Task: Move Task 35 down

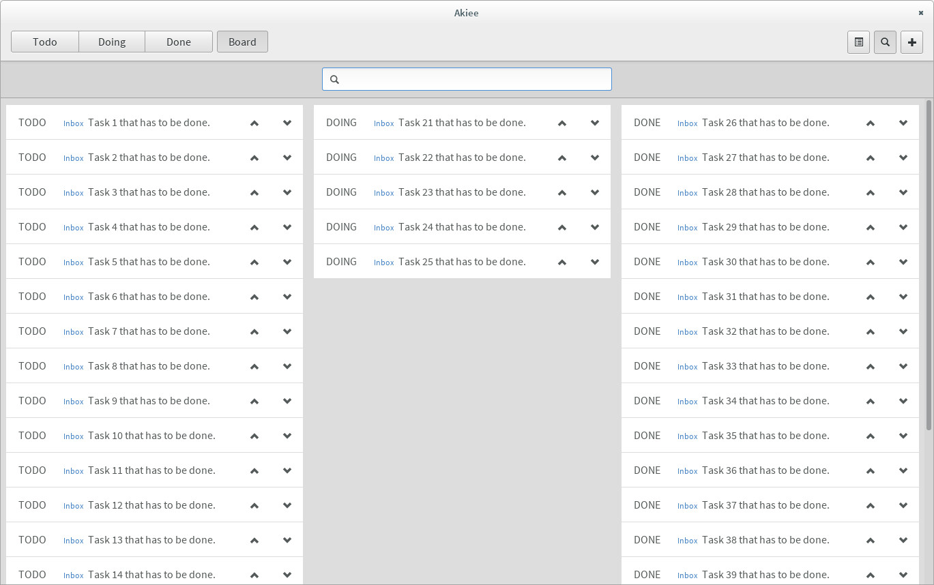Action: [x=903, y=436]
